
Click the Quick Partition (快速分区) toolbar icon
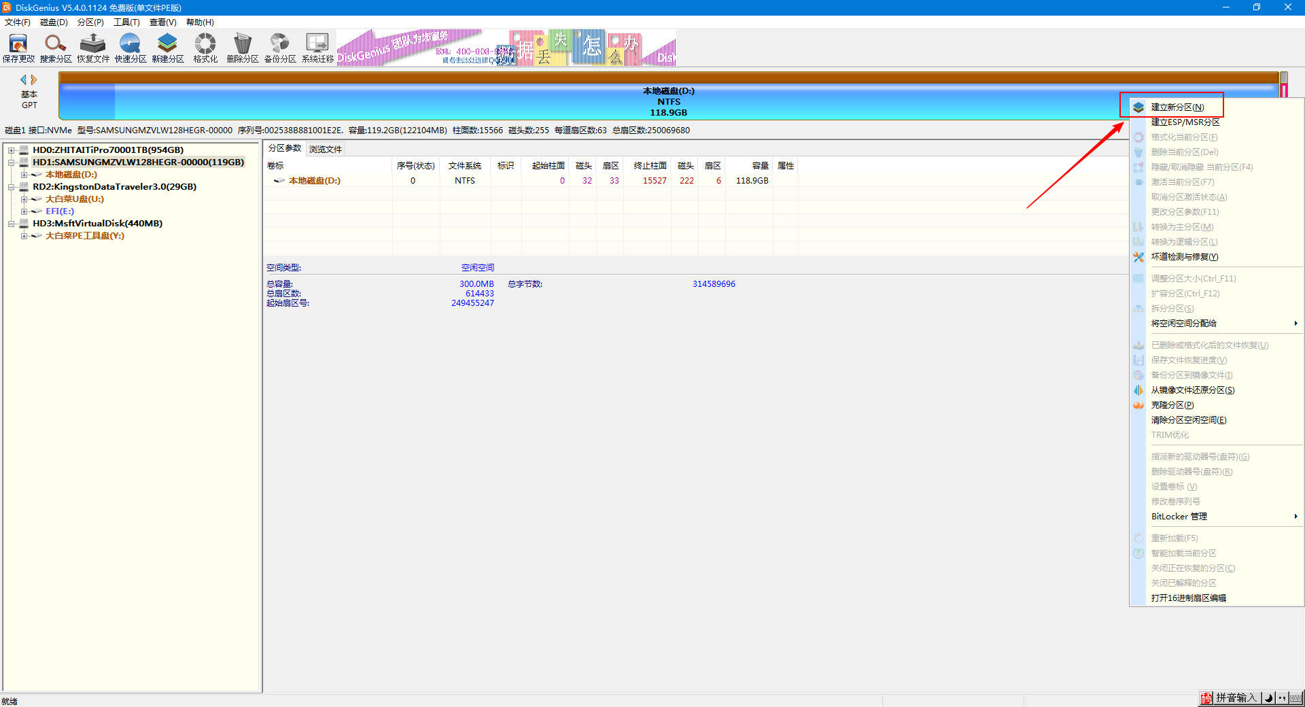coord(130,48)
